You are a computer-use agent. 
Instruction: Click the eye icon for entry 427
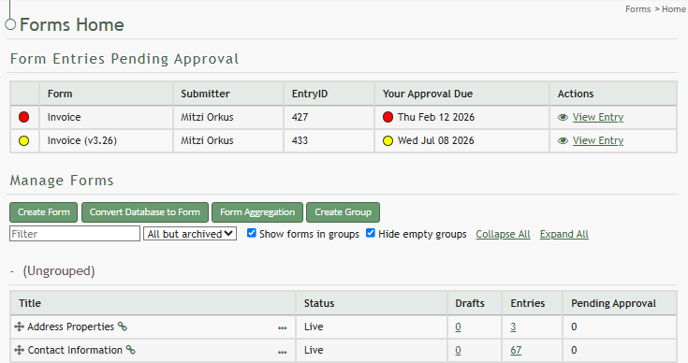563,118
